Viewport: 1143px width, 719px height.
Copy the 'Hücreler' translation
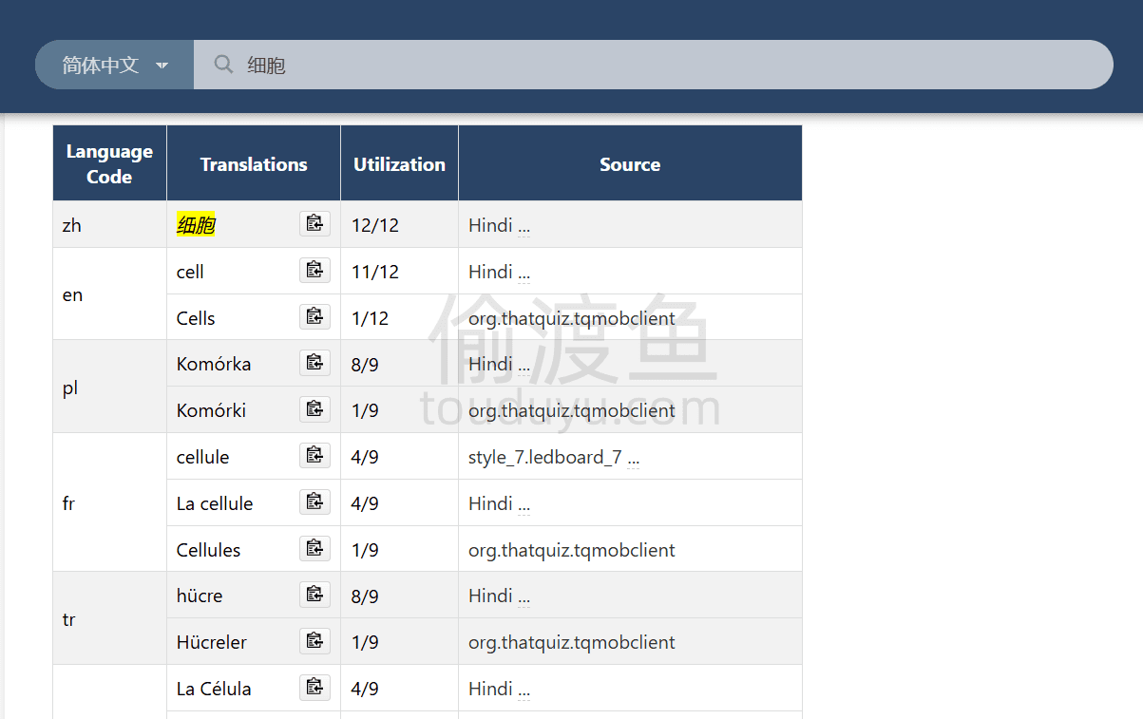point(314,641)
